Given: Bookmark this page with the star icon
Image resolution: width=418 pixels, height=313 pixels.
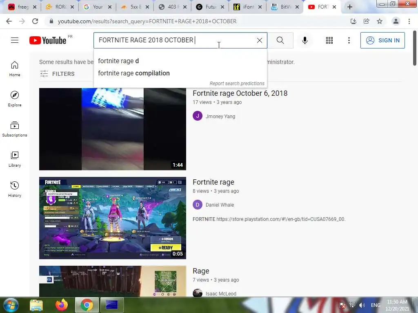Looking at the screenshot, I should point(380,21).
